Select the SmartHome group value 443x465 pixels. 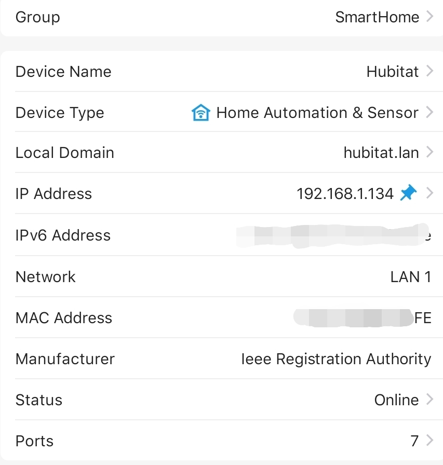377,17
